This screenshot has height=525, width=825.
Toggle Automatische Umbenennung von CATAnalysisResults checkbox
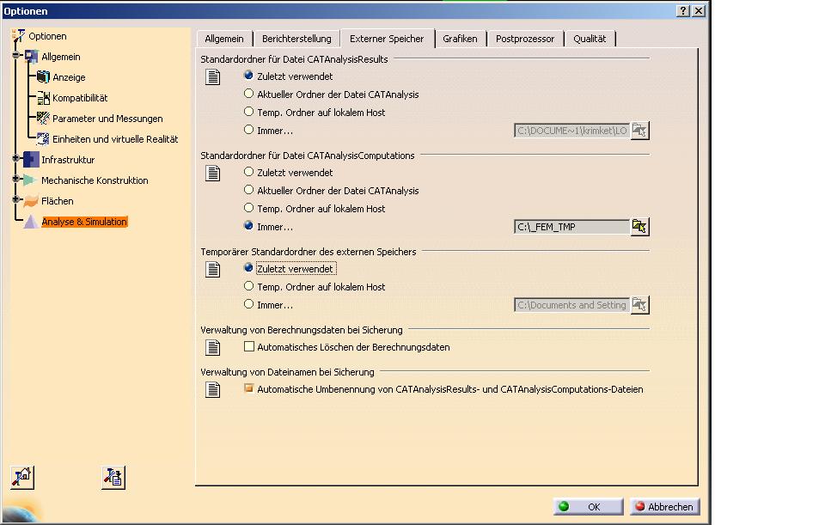(x=249, y=388)
